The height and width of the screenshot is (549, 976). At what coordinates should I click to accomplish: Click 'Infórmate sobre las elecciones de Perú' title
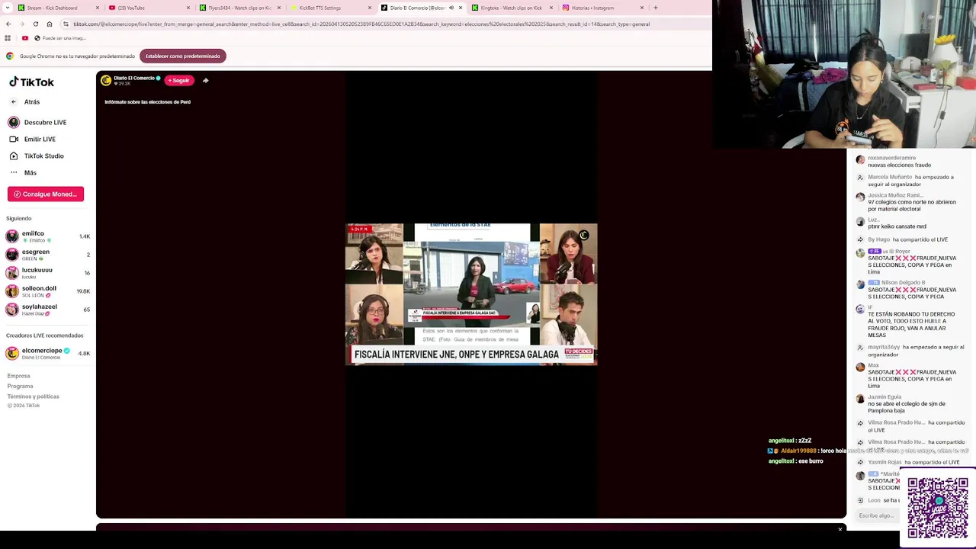[x=147, y=101]
